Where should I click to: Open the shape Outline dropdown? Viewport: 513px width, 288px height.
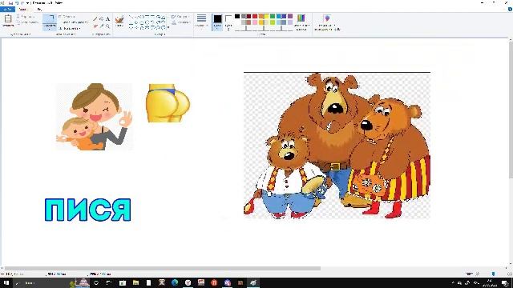click(x=180, y=16)
